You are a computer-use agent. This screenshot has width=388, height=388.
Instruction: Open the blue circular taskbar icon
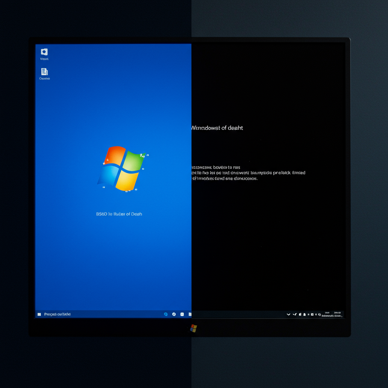(166, 314)
